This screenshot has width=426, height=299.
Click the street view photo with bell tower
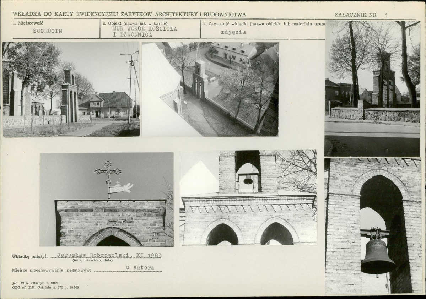(71, 89)
